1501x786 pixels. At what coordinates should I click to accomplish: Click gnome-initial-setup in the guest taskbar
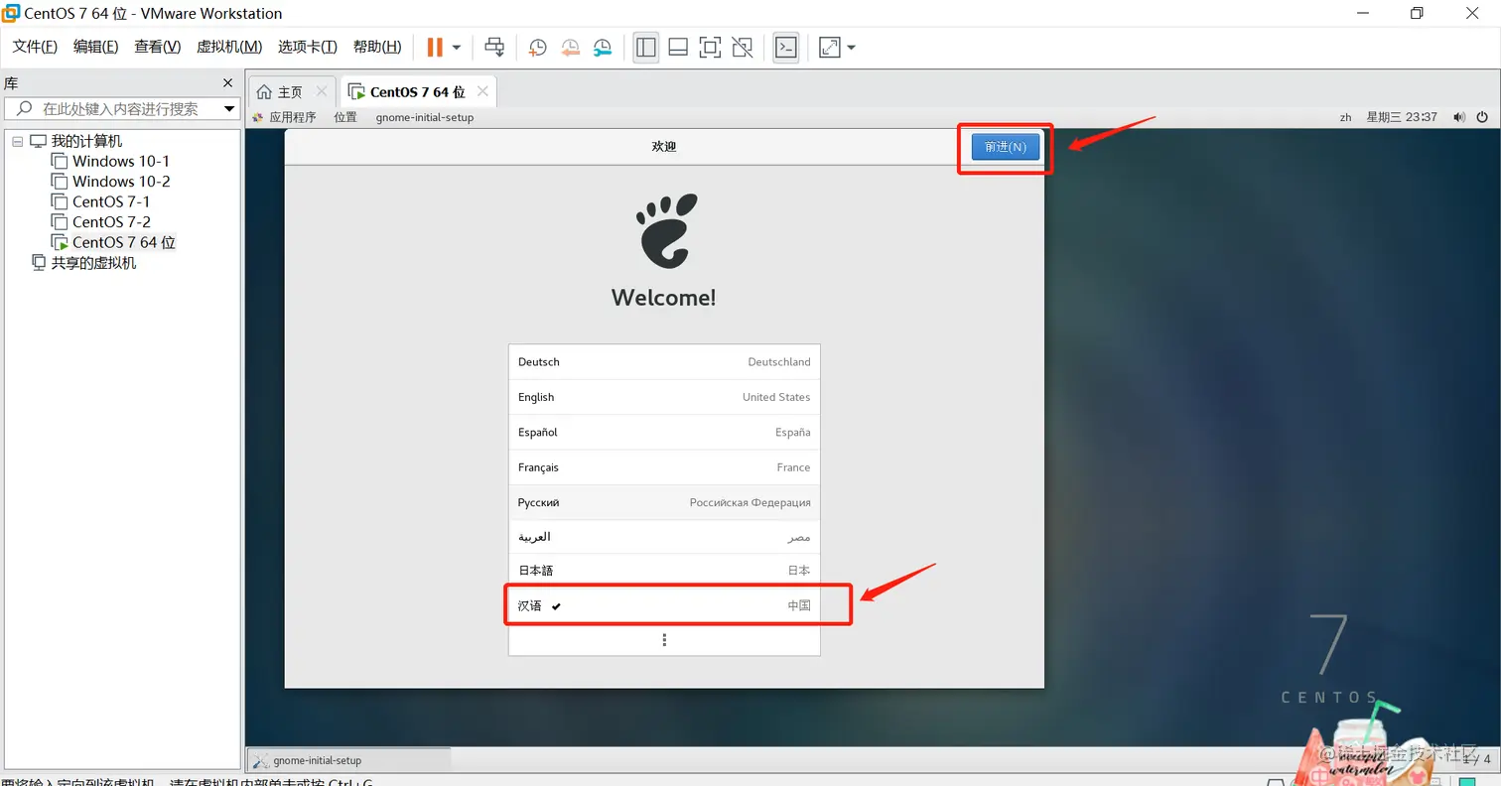pyautogui.click(x=348, y=760)
